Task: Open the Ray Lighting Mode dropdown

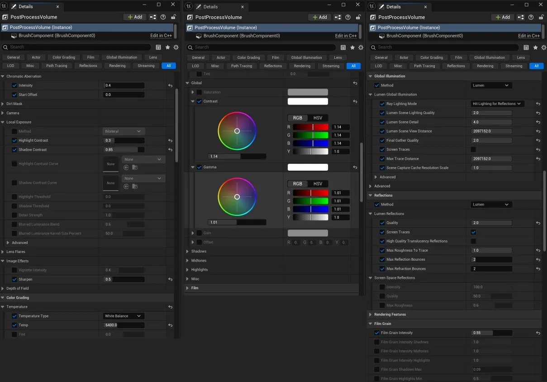Action: point(497,104)
